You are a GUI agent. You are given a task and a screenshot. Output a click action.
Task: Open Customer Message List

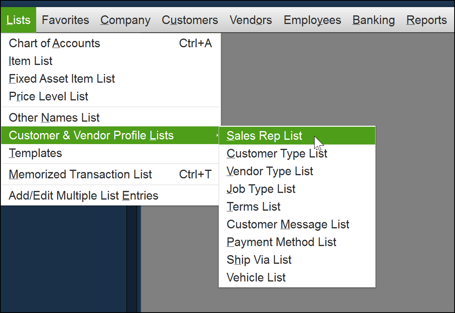tap(297, 224)
